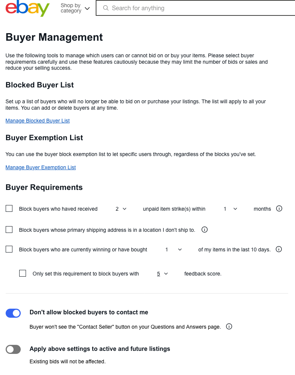The height and width of the screenshot is (375, 295).
Task: Check the feedback score requirement box
Action: [23, 273]
